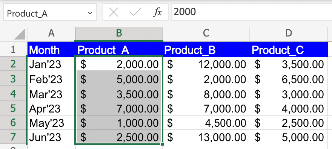Select row 3 header

[13, 79]
